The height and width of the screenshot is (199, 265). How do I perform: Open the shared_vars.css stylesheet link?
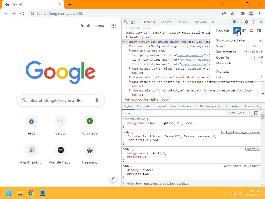coord(194,64)
